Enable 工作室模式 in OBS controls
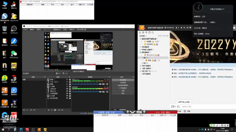 click(123, 88)
